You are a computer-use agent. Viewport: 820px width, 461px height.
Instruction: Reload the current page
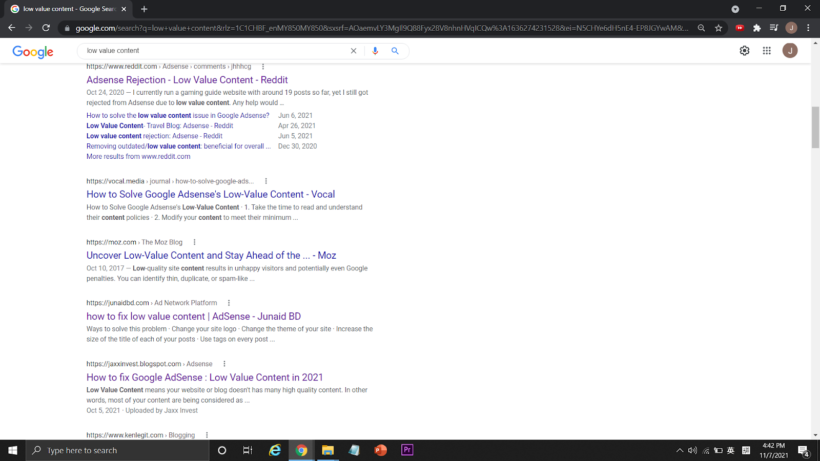(x=46, y=28)
